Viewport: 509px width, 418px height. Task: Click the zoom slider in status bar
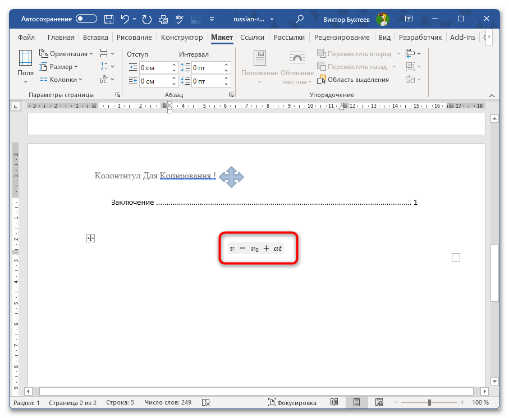point(429,402)
